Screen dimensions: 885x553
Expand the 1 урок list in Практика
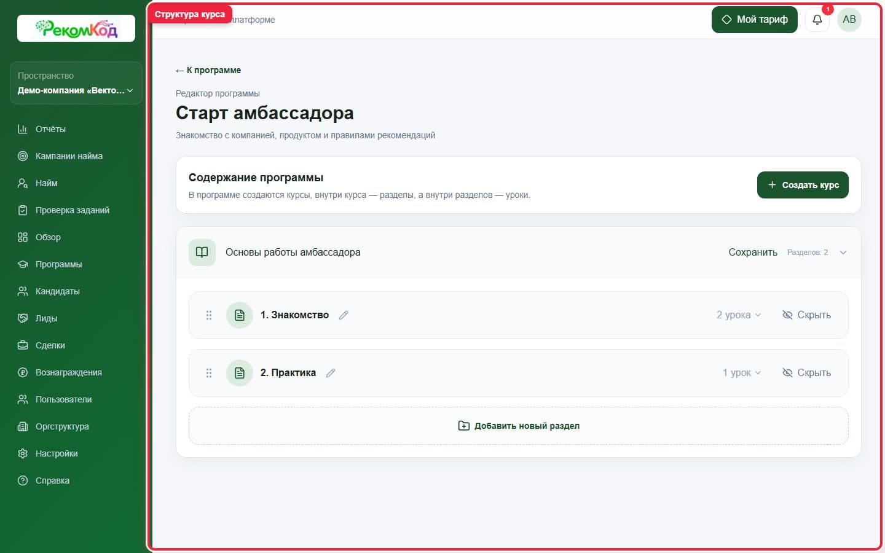pyautogui.click(x=742, y=373)
